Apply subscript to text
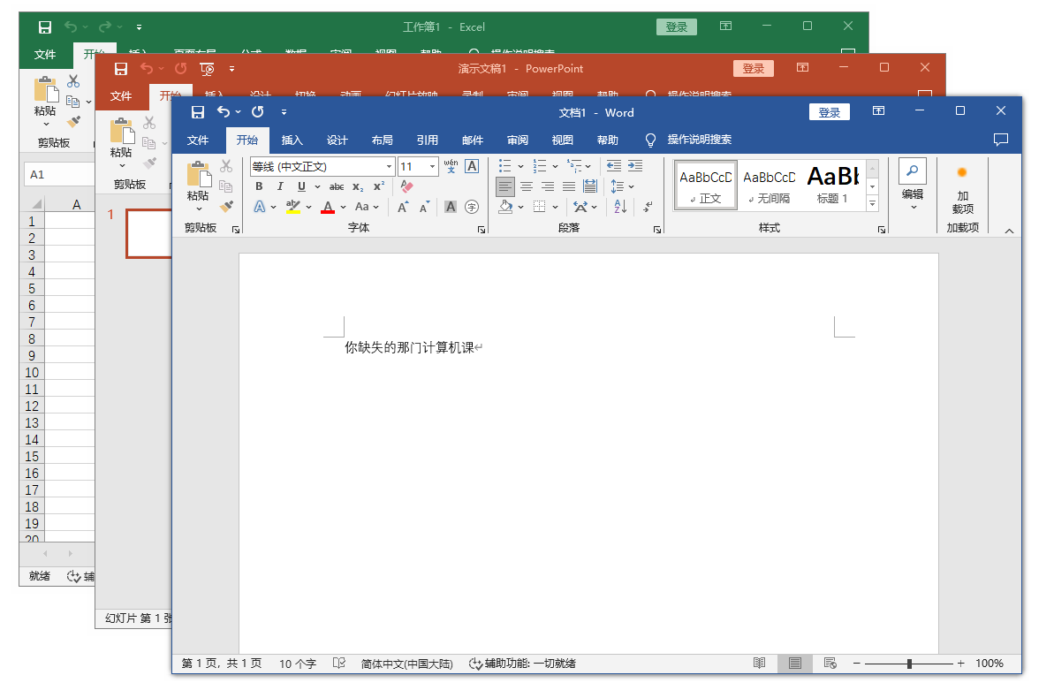 pyautogui.click(x=356, y=186)
